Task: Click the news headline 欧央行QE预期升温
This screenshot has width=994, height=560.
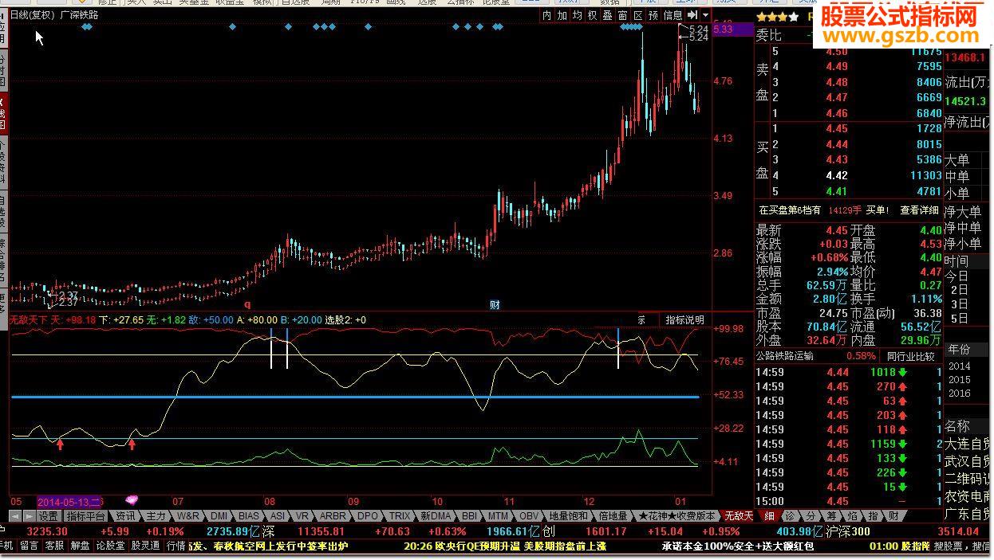Action: [x=479, y=546]
